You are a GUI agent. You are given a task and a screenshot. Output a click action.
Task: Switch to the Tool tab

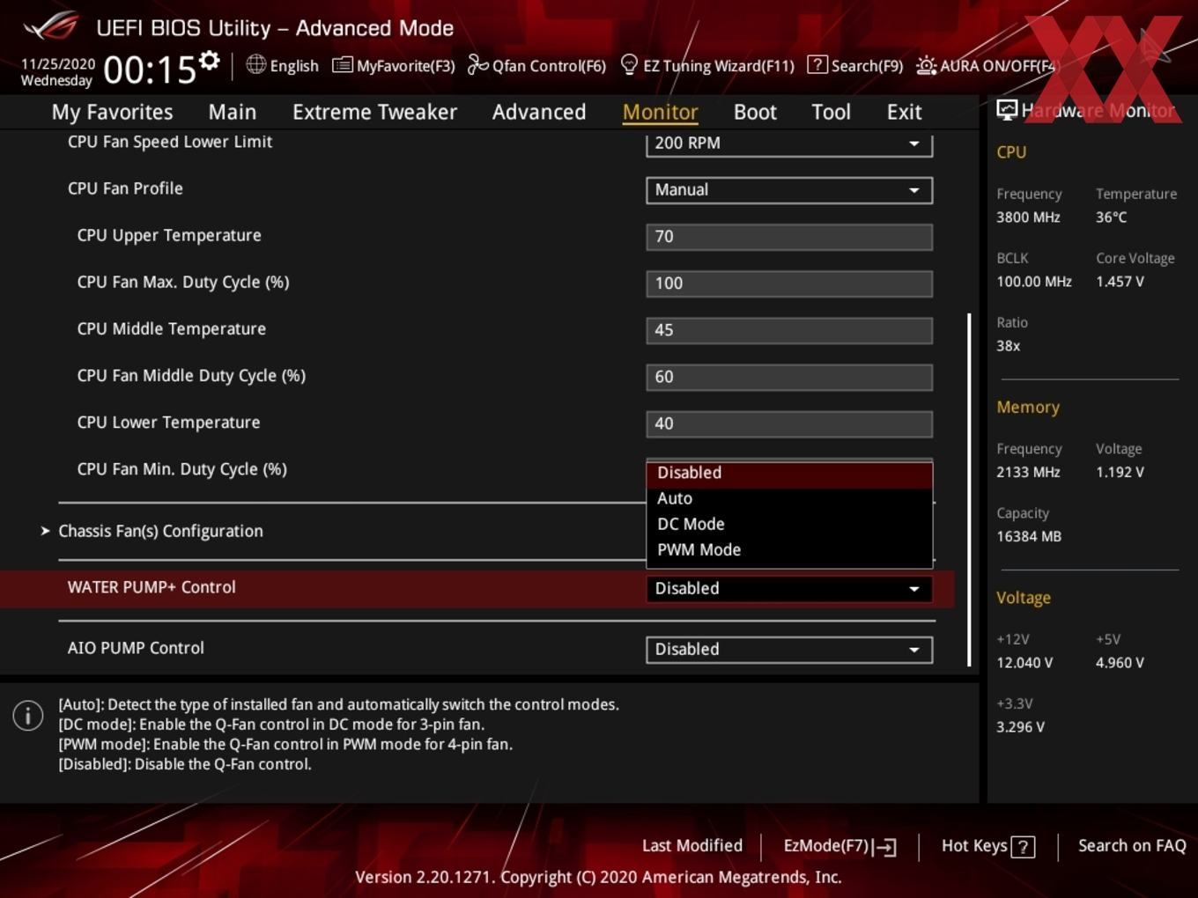831,112
